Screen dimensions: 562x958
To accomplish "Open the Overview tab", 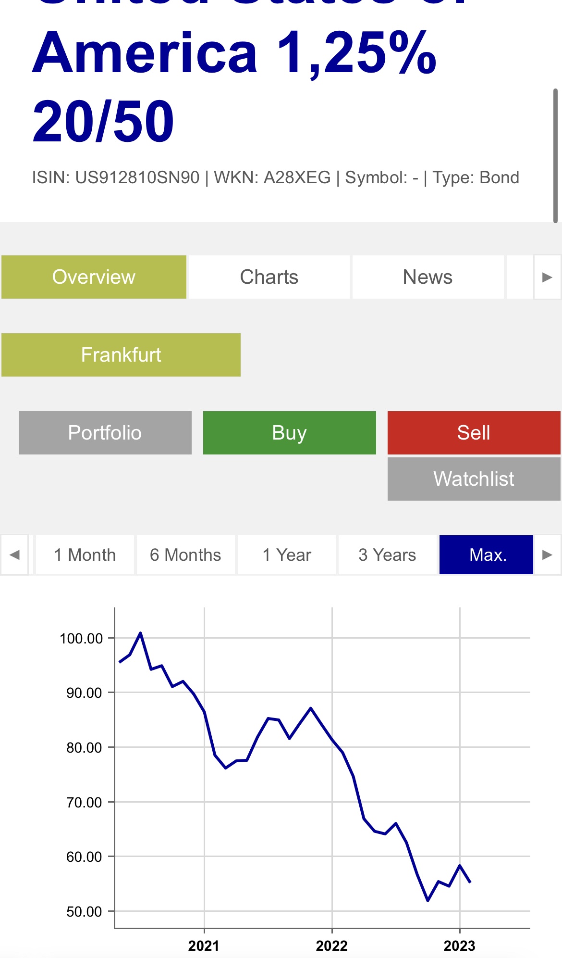I will pos(94,277).
